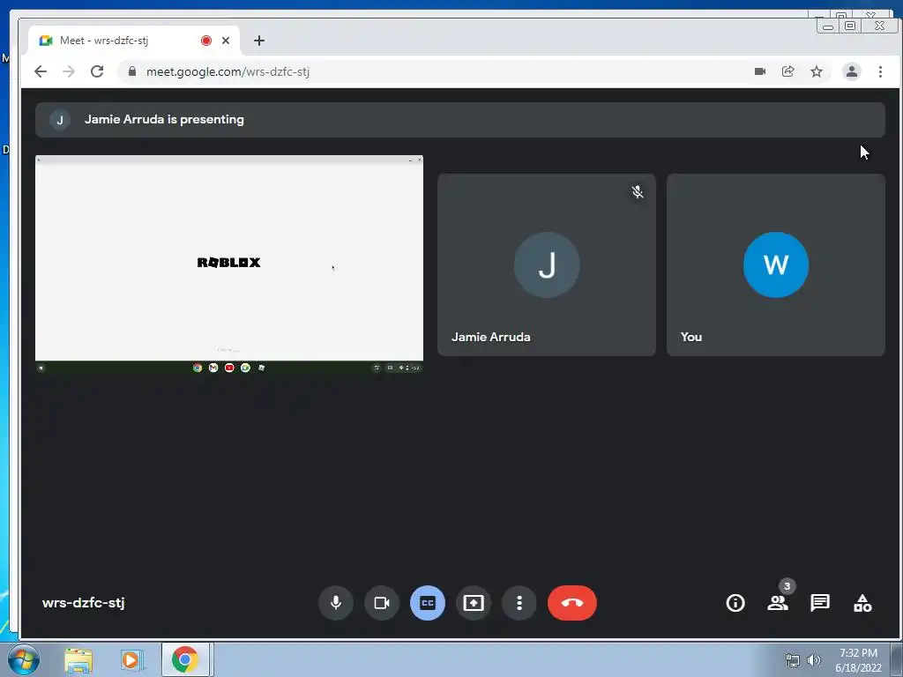Click the Present now button
The height and width of the screenshot is (677, 903).
pos(474,603)
